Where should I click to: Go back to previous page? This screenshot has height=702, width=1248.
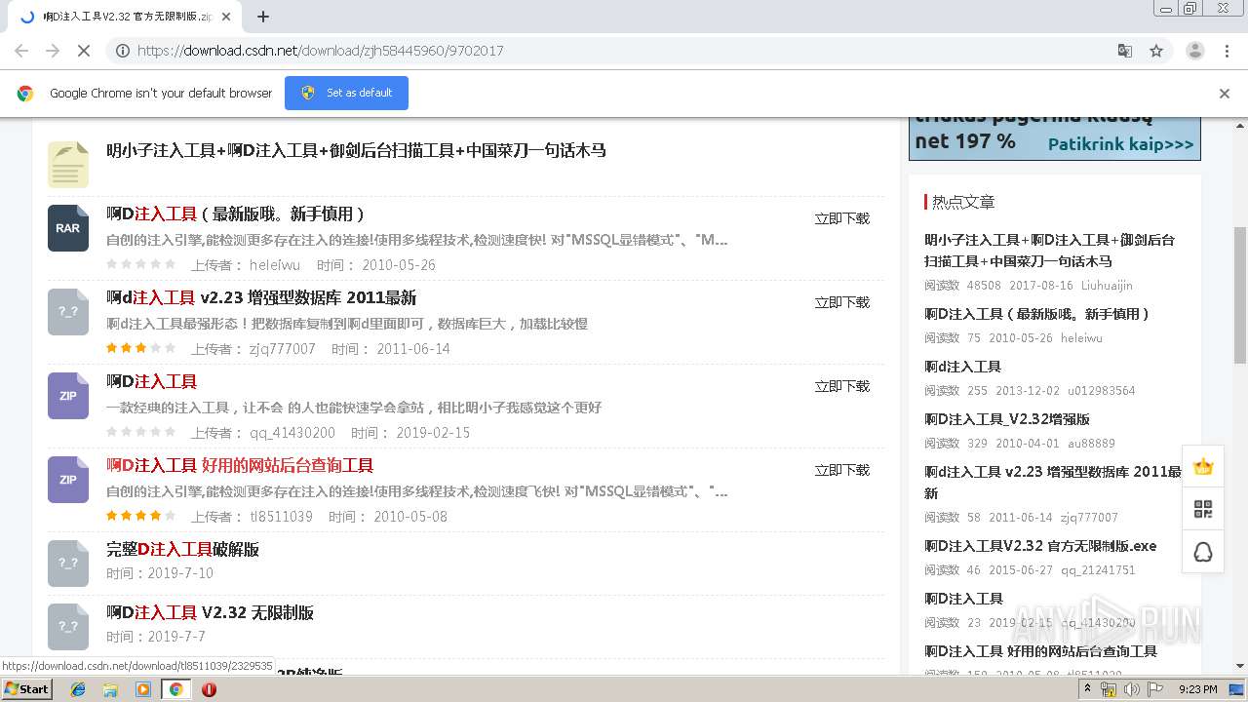[21, 51]
